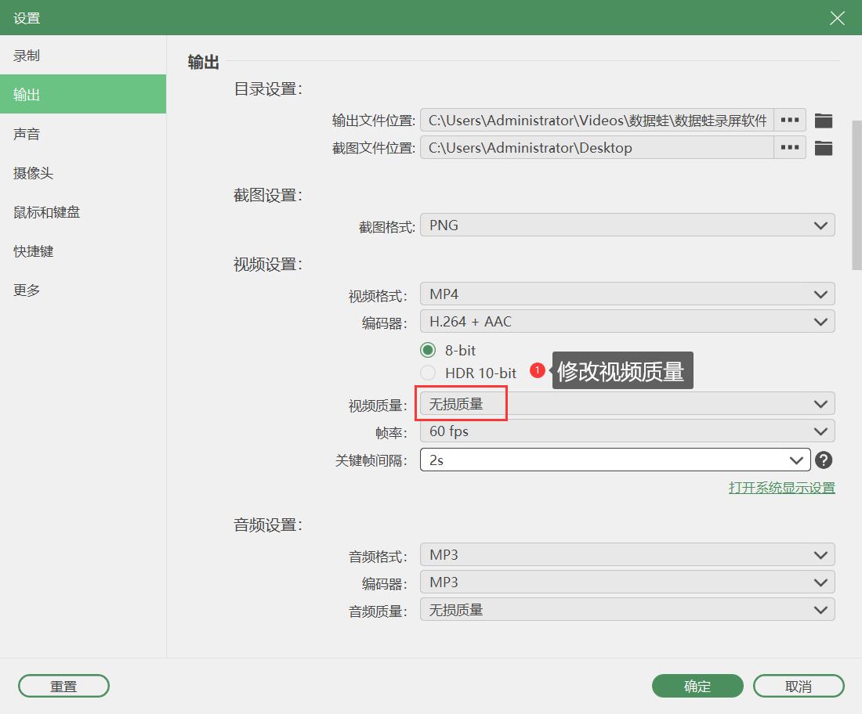Click the 重置 reset button
Viewport: 862px width, 714px height.
pyautogui.click(x=63, y=686)
